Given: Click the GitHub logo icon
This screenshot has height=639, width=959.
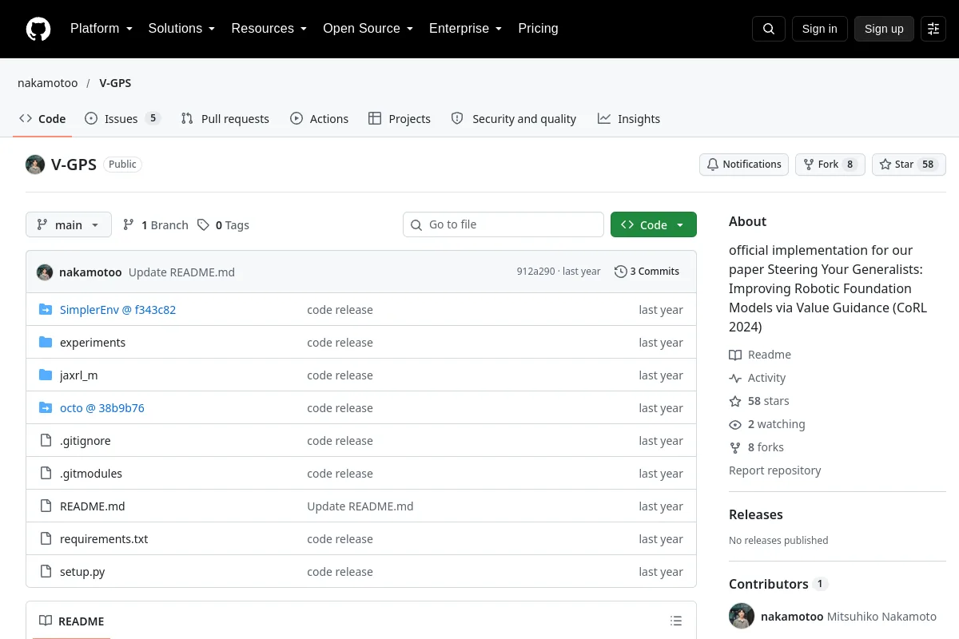Looking at the screenshot, I should 38,29.
